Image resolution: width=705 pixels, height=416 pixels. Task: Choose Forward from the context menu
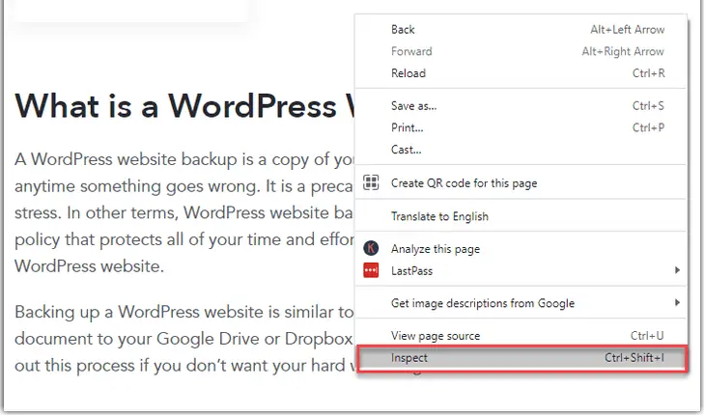pyautogui.click(x=521, y=51)
